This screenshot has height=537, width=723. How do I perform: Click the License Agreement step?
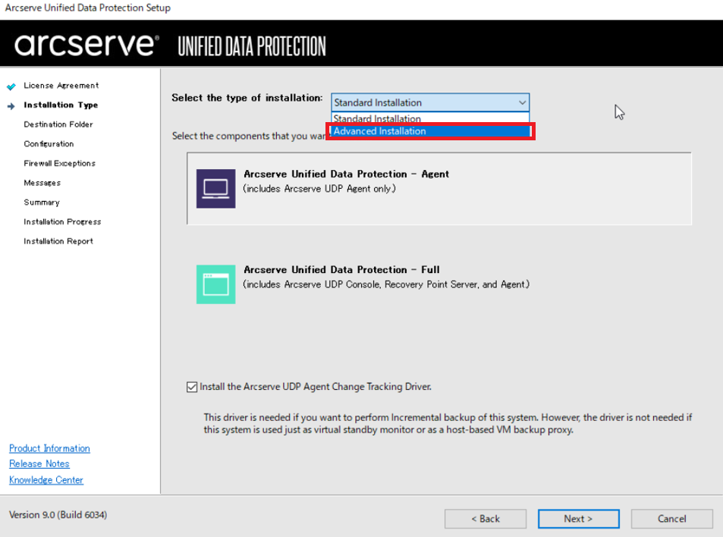(x=61, y=86)
